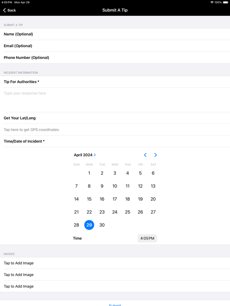230x306 pixels.
Task: Select April 4 in calendar
Action: [127, 173]
